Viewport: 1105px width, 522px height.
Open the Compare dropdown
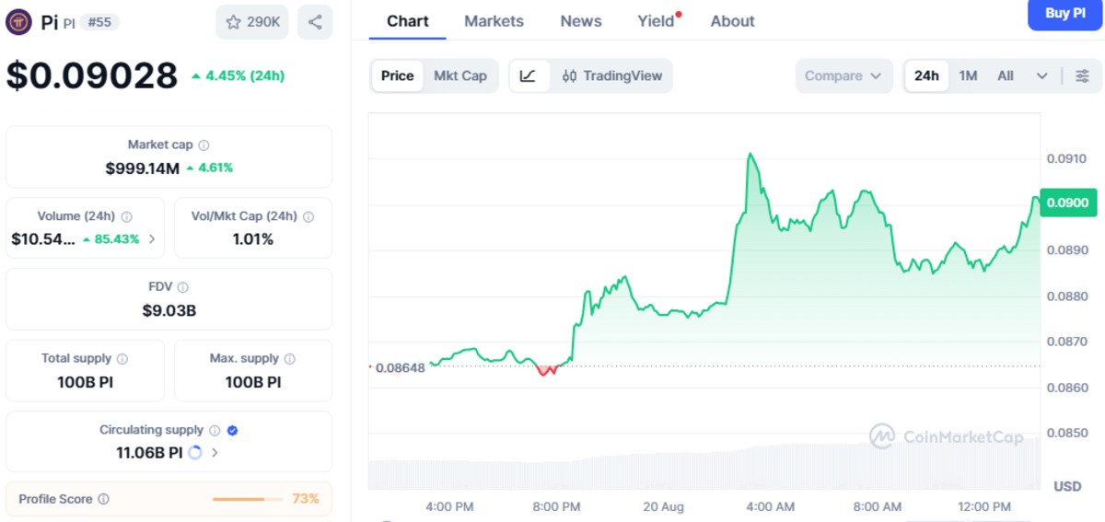click(844, 76)
